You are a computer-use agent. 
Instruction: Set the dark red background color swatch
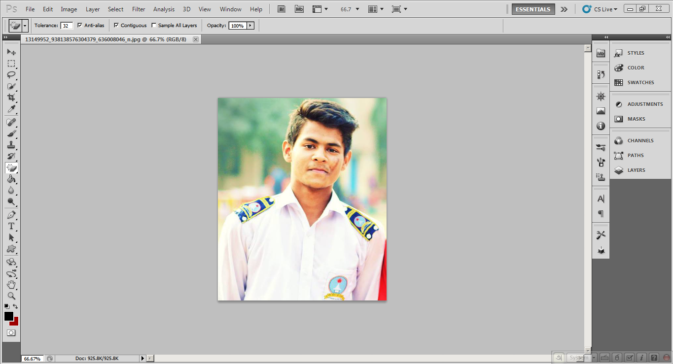pos(15,322)
